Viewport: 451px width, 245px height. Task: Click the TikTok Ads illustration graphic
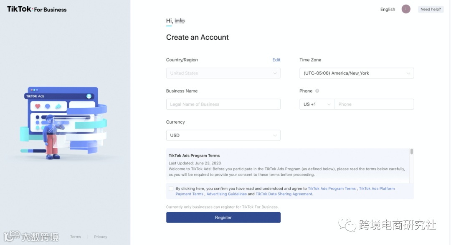[x=63, y=123]
